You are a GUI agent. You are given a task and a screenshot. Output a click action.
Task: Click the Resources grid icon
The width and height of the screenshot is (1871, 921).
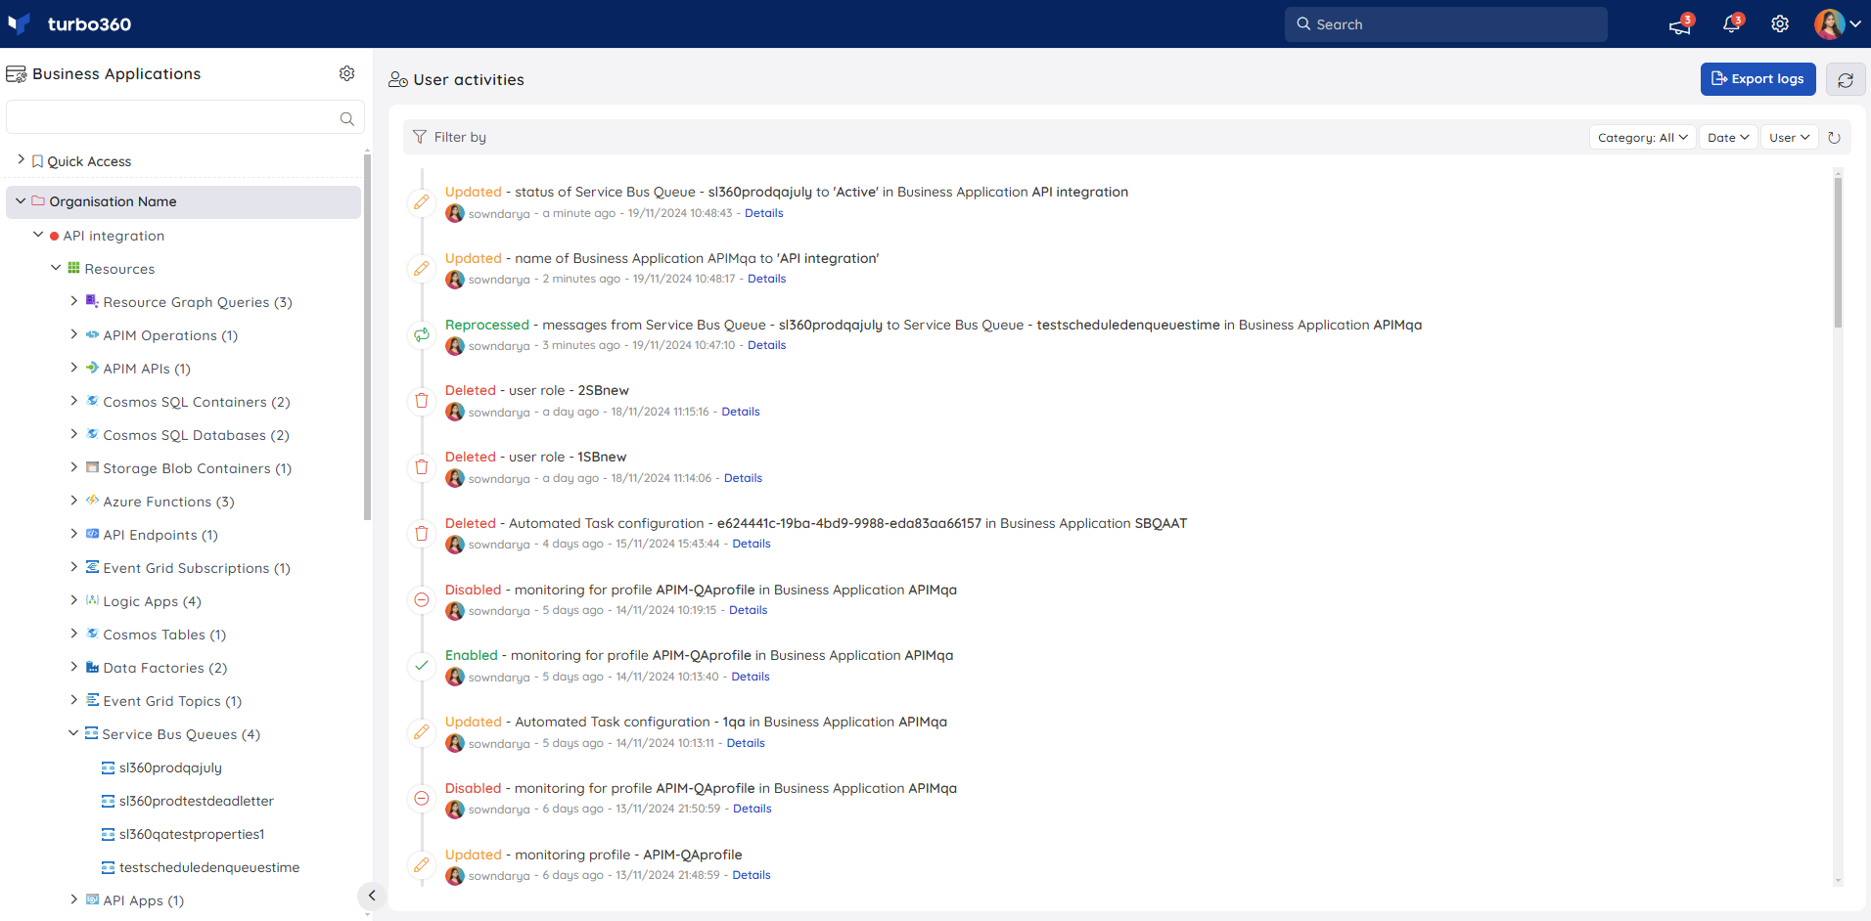[x=73, y=268]
